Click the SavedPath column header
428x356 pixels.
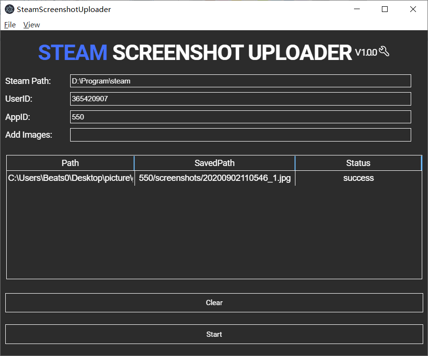[215, 163]
